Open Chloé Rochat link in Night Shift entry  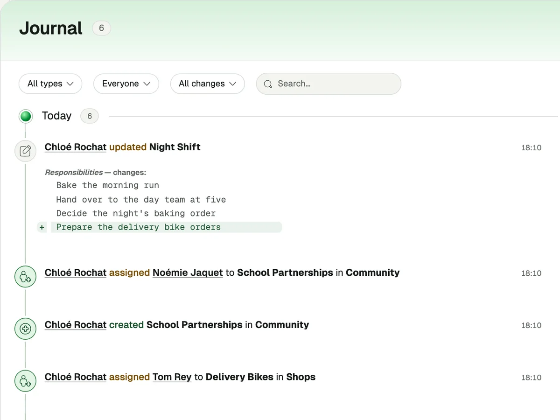(x=76, y=147)
